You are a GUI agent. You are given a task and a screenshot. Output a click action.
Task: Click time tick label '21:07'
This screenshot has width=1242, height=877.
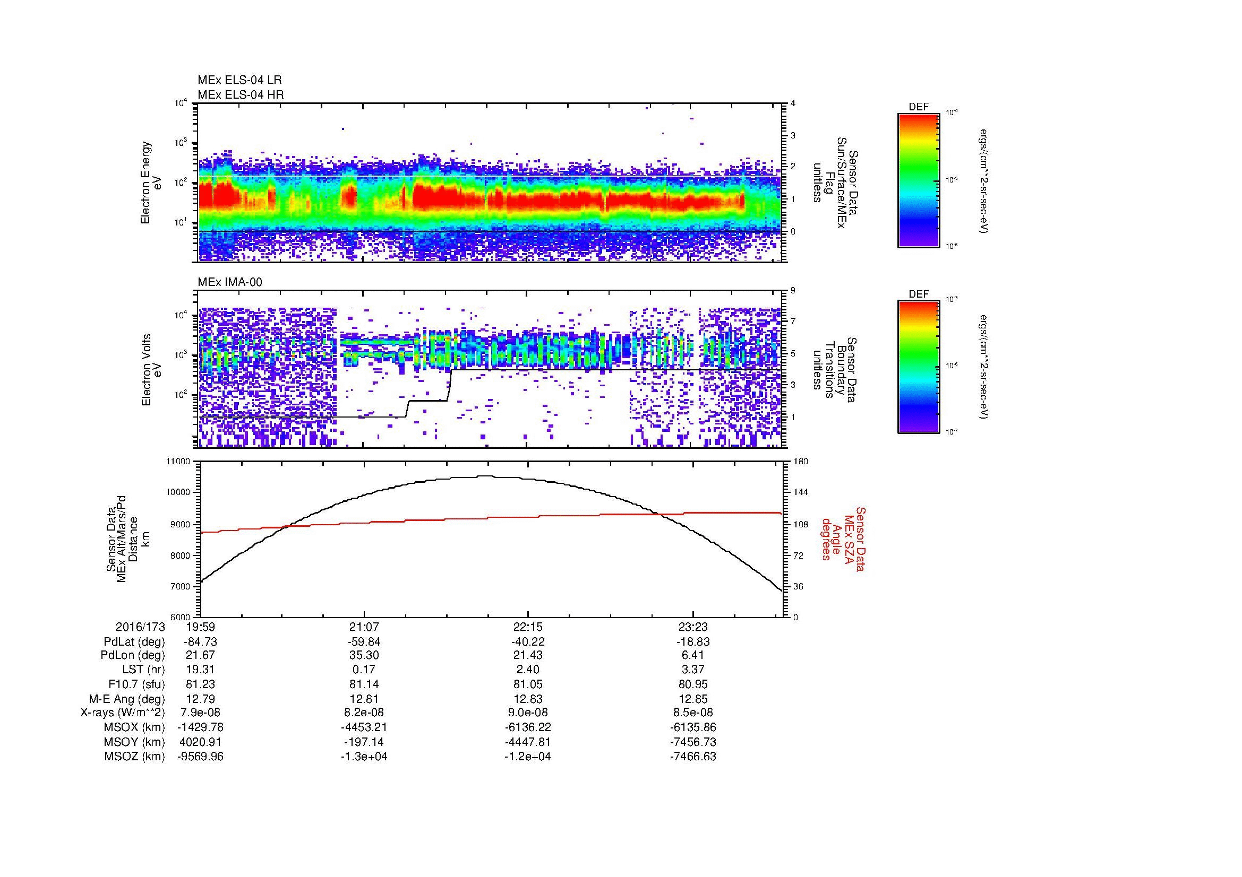[365, 627]
